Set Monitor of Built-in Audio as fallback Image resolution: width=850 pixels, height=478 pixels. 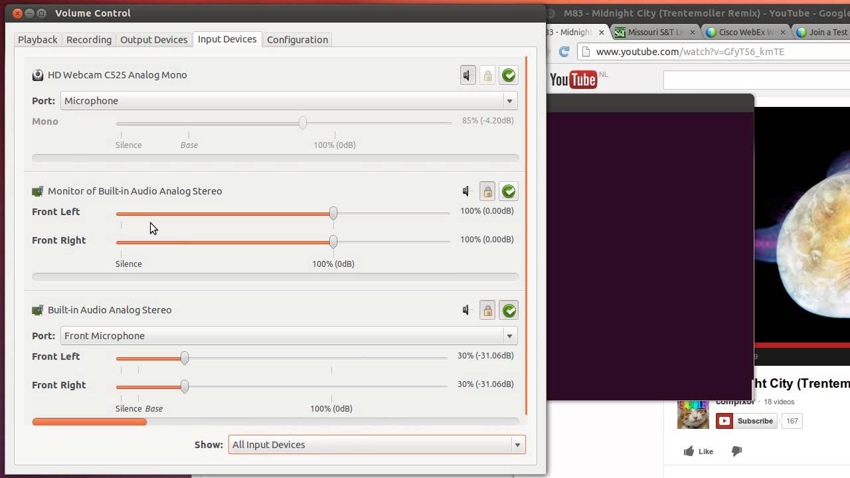click(x=509, y=191)
